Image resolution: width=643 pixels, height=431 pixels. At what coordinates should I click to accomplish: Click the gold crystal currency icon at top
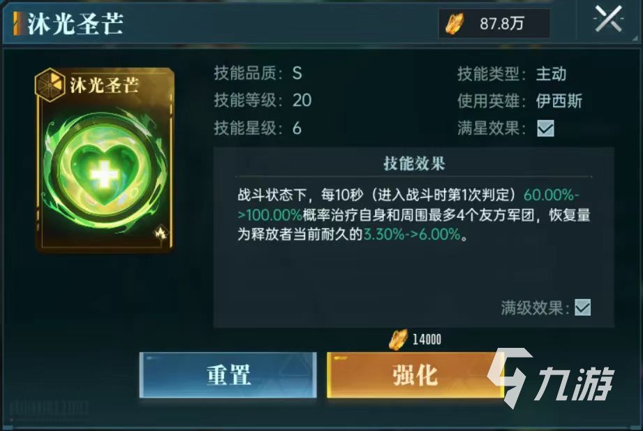[454, 24]
